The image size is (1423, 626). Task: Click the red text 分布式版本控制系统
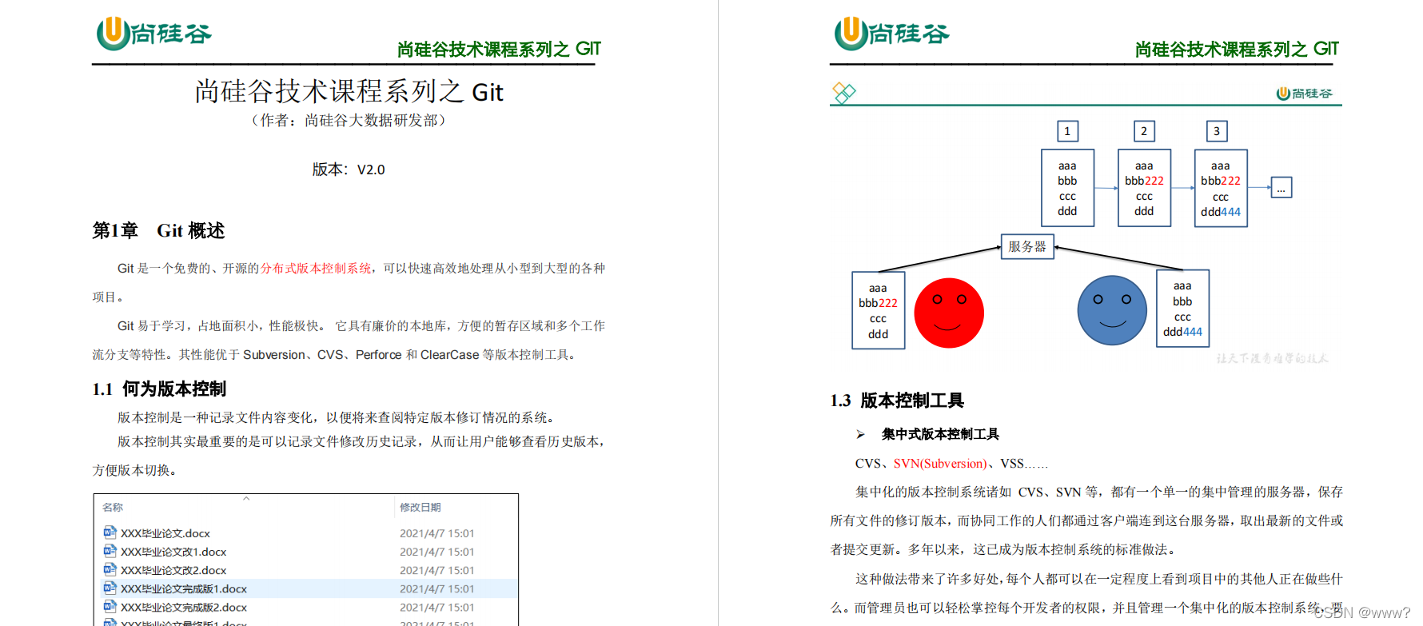316,269
